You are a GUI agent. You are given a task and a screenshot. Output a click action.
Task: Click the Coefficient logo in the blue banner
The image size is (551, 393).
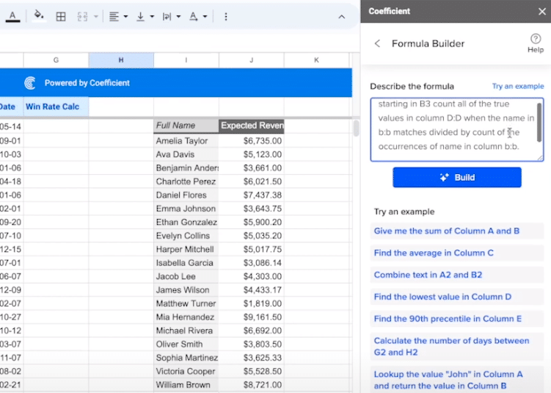(x=30, y=83)
